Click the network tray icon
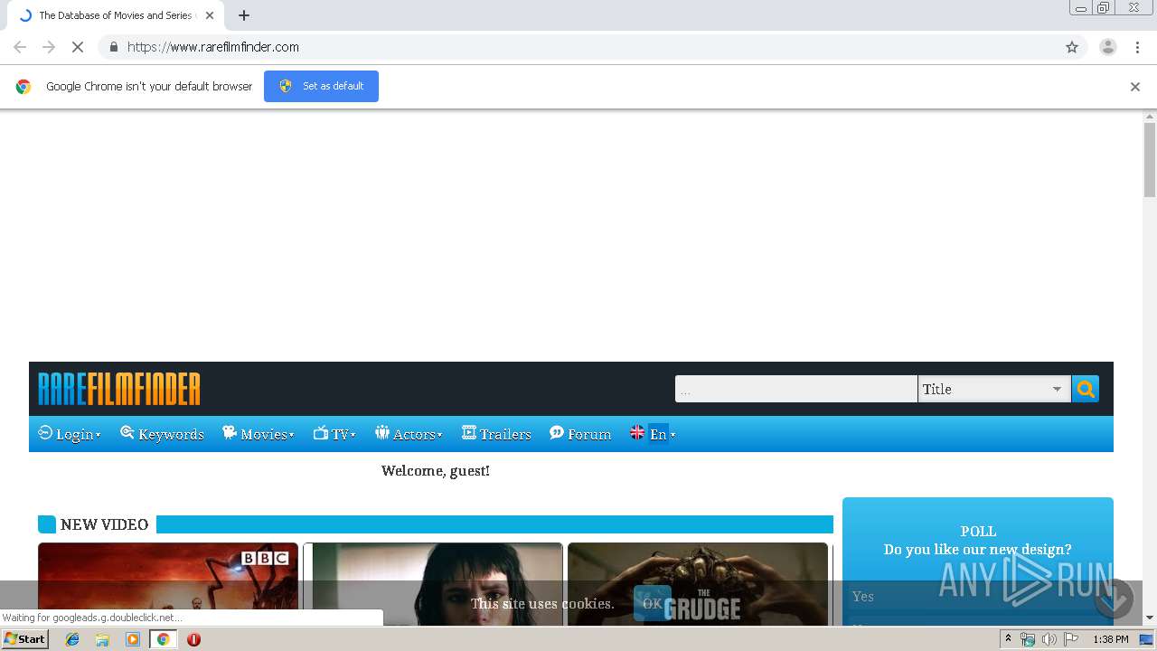The height and width of the screenshot is (651, 1157). coord(1028,639)
